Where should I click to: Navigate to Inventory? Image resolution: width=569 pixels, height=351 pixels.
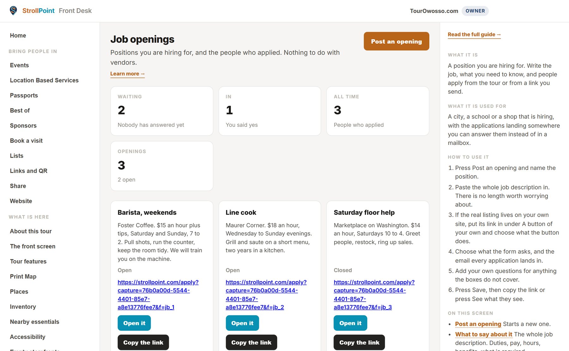click(23, 307)
